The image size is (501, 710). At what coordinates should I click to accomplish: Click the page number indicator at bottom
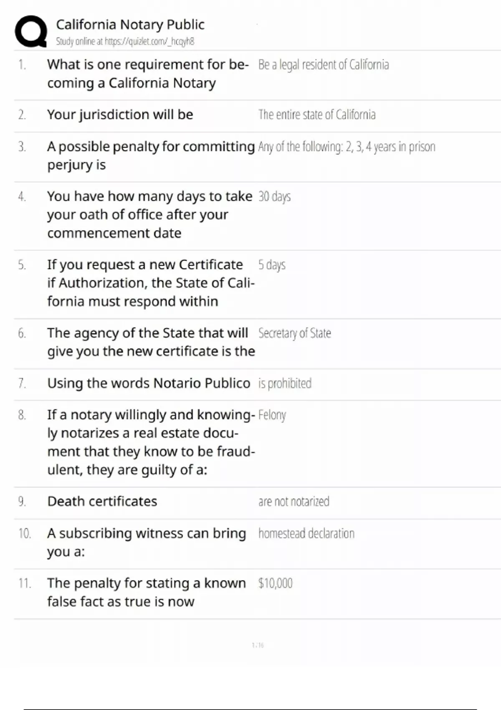pos(258,645)
